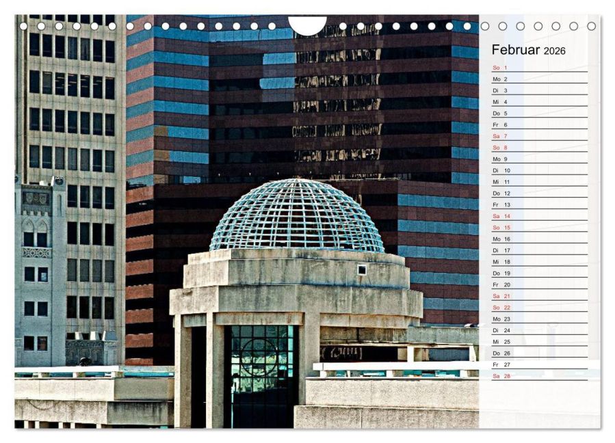Image resolution: width=615 pixels, height=443 pixels.
Task: Select the So 15 calendar row
Action: (540, 228)
